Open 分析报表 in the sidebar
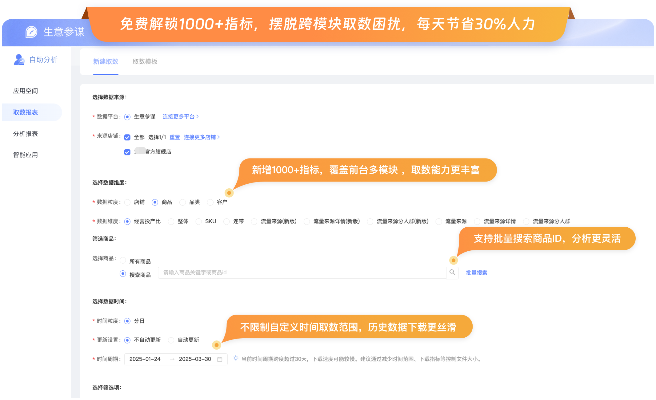 [26, 134]
